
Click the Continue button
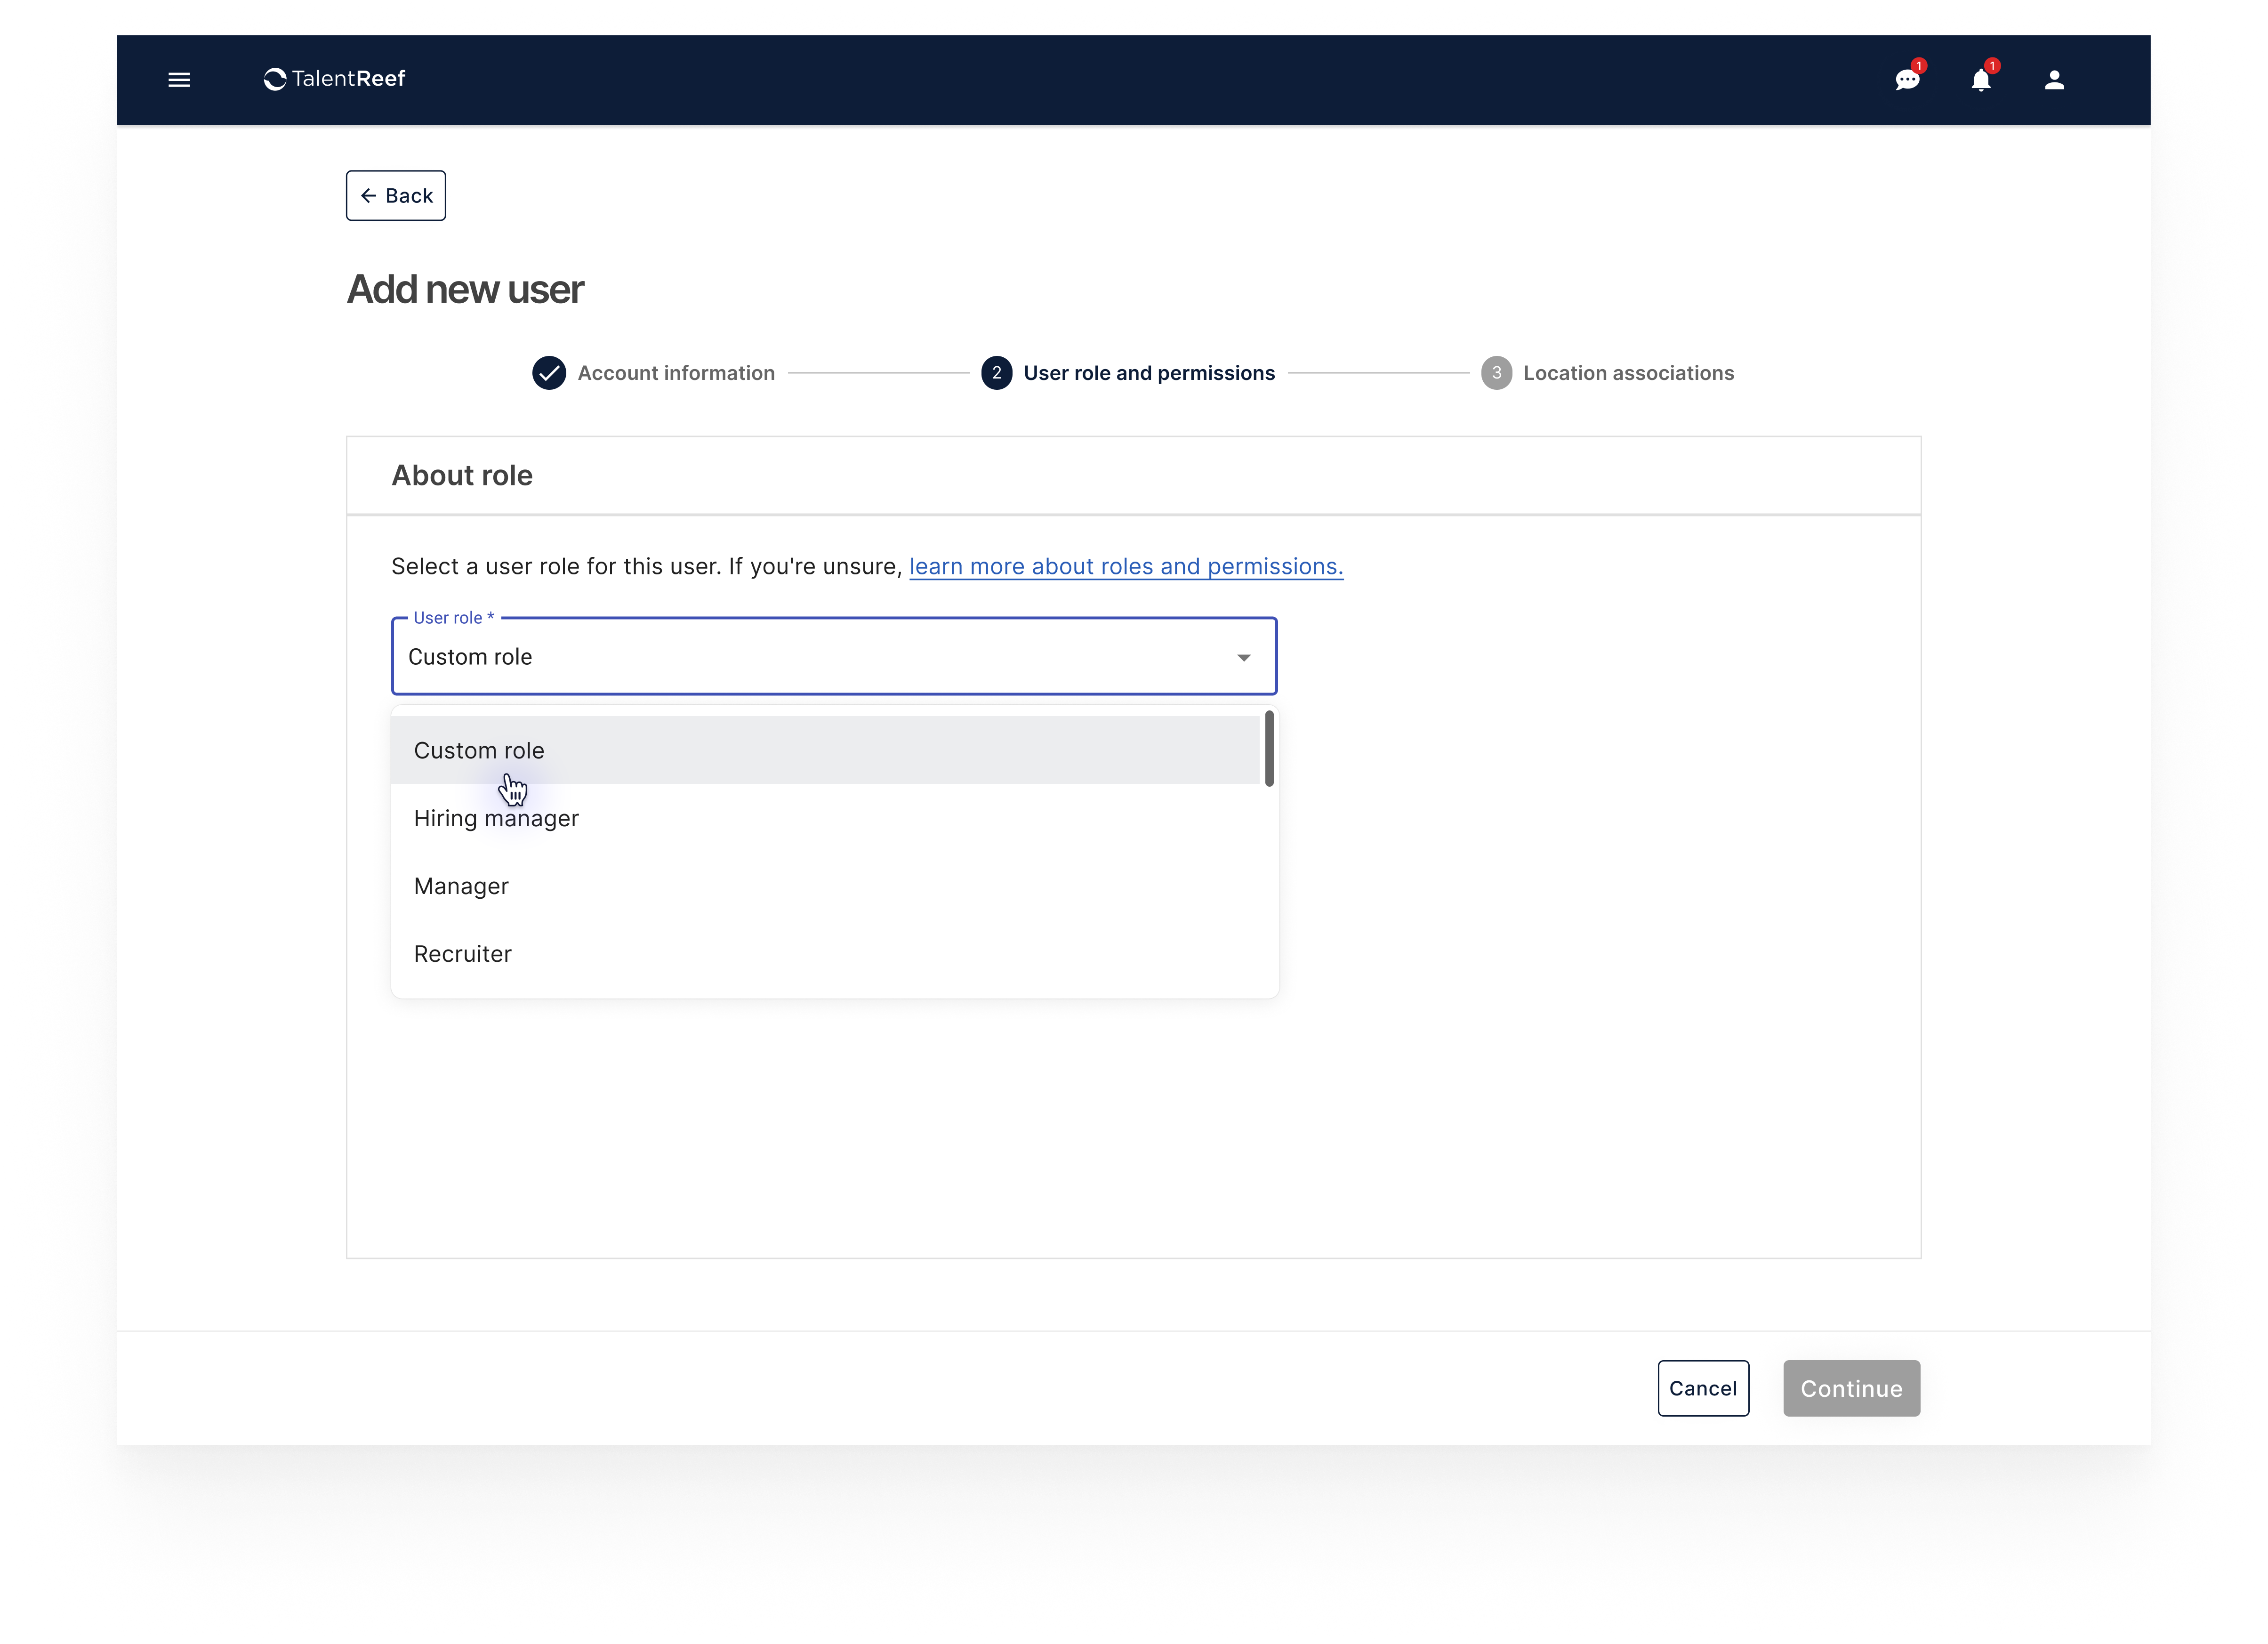(x=1851, y=1388)
